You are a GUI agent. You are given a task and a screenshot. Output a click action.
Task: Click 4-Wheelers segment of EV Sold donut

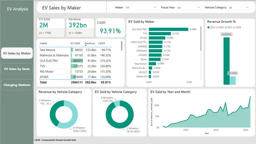pyautogui.click(x=117, y=104)
